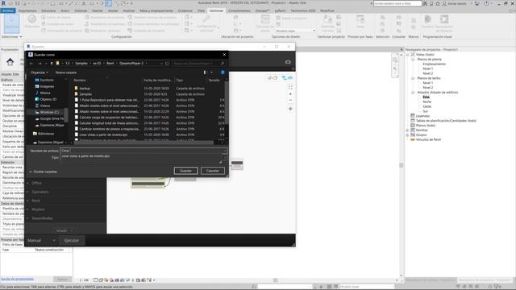
Task: Click the Nombre de archivo input field
Action: click(x=144, y=151)
